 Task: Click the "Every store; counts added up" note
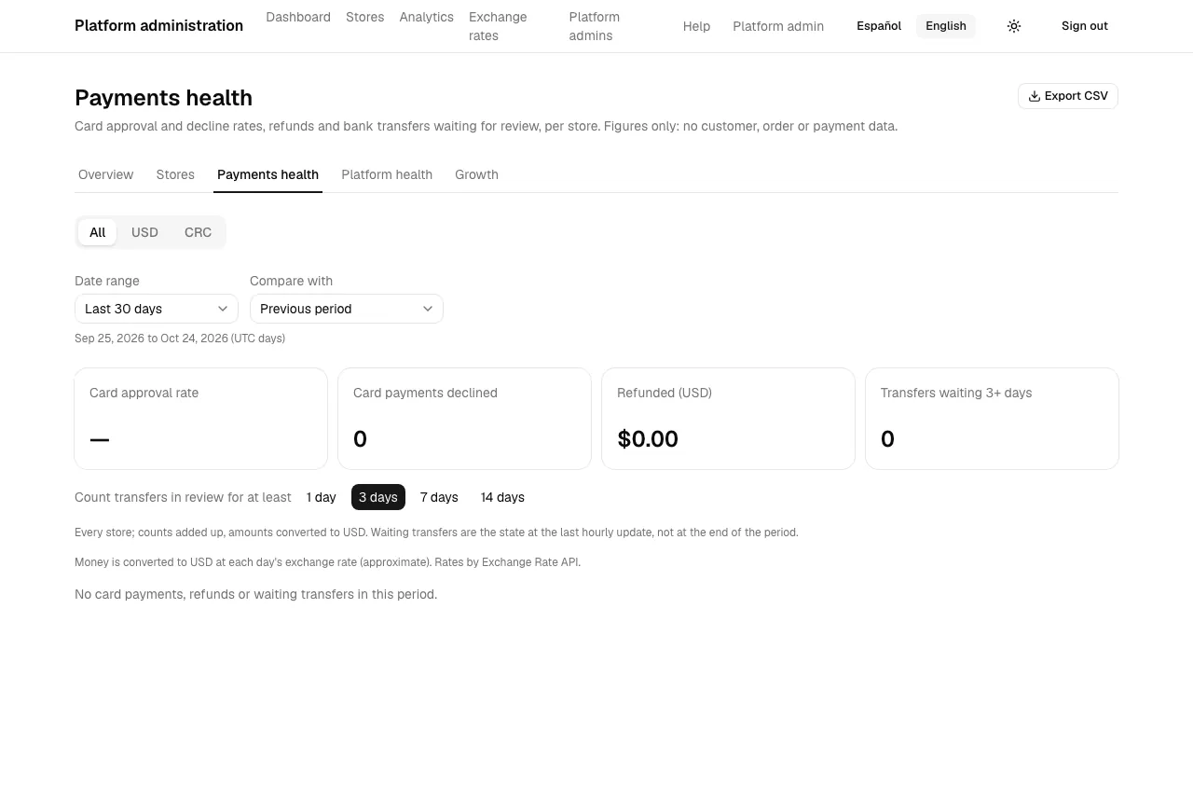[436, 532]
